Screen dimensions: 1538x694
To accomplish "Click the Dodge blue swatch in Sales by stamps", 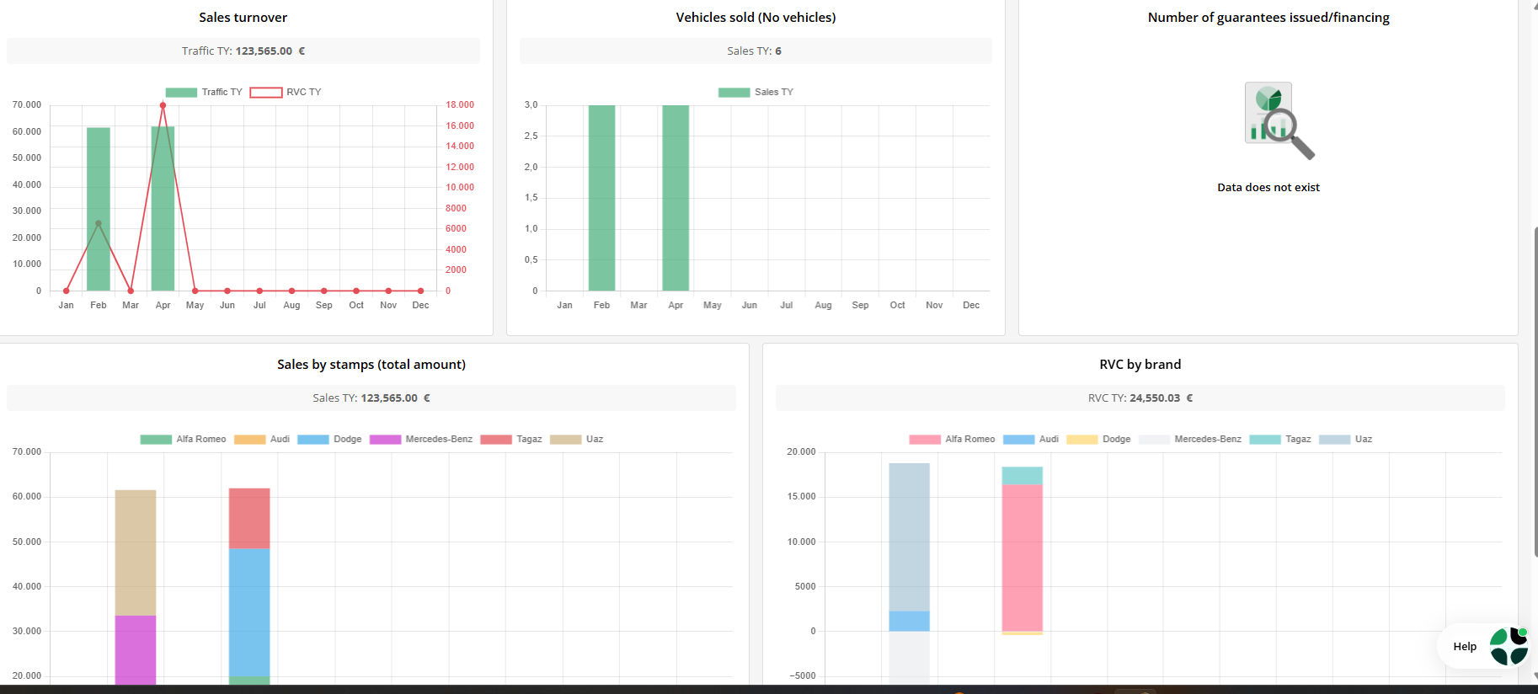I will tap(313, 439).
